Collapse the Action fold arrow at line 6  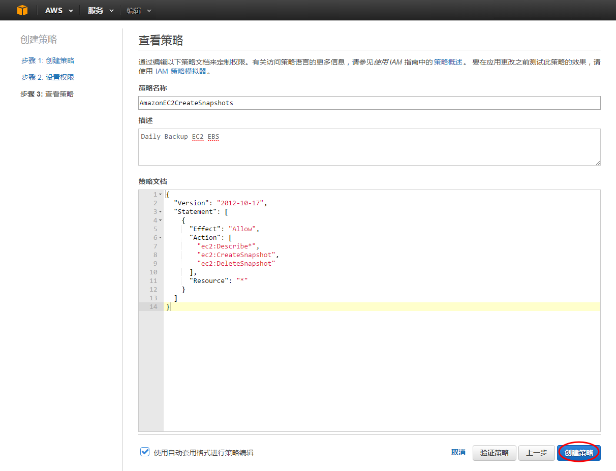161,238
